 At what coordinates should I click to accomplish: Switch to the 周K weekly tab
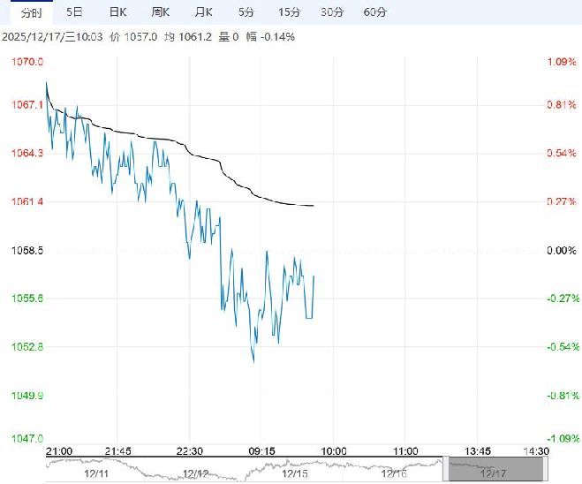click(161, 12)
